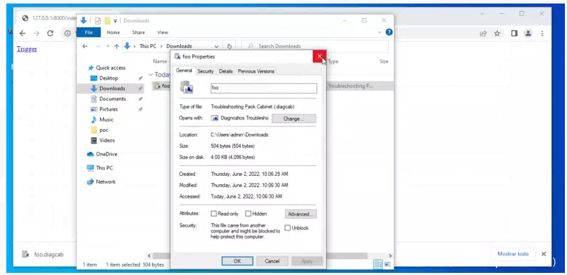Open the Customize Quick Access Toolbar dropdown
Viewport: 567px width, 275px height.
click(x=115, y=21)
